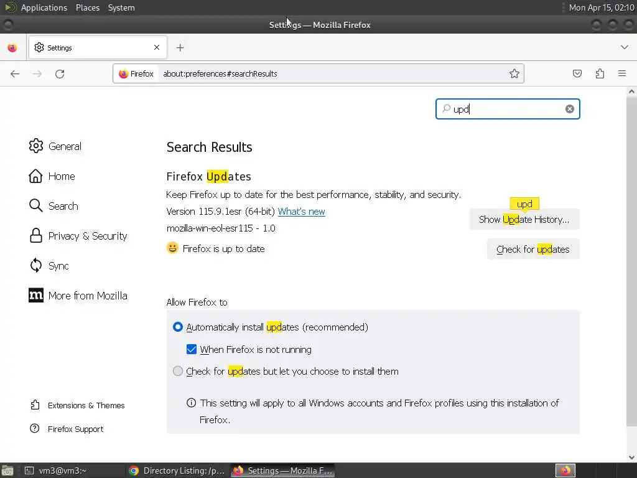Image resolution: width=637 pixels, height=478 pixels.
Task: Clear the settings search text
Action: (570, 109)
